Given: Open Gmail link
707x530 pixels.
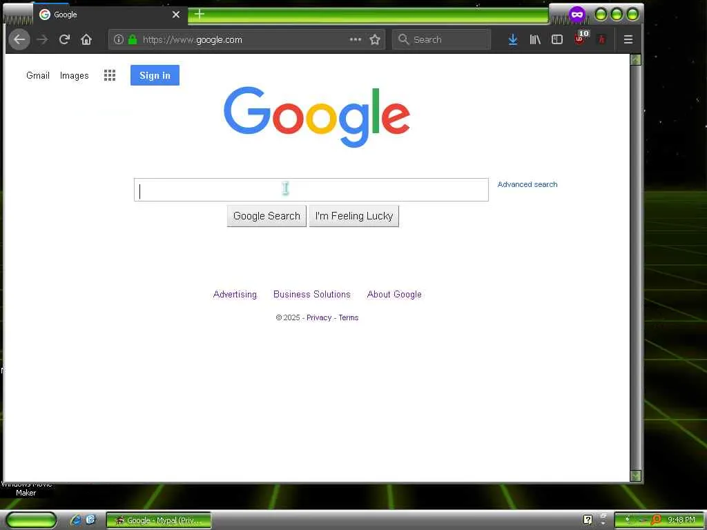Looking at the screenshot, I should 38,75.
